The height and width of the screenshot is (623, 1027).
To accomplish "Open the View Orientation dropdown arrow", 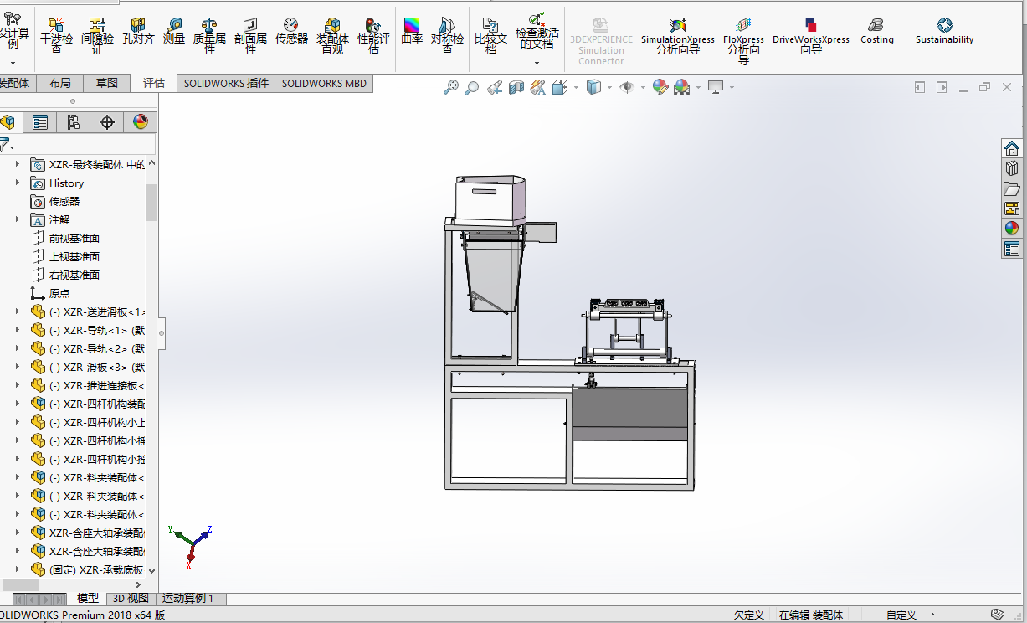I will point(576,87).
